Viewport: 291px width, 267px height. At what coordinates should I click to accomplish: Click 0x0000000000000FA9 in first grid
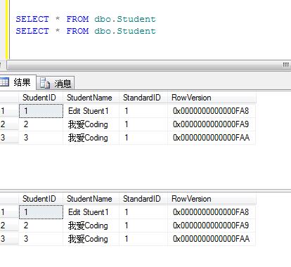212,124
